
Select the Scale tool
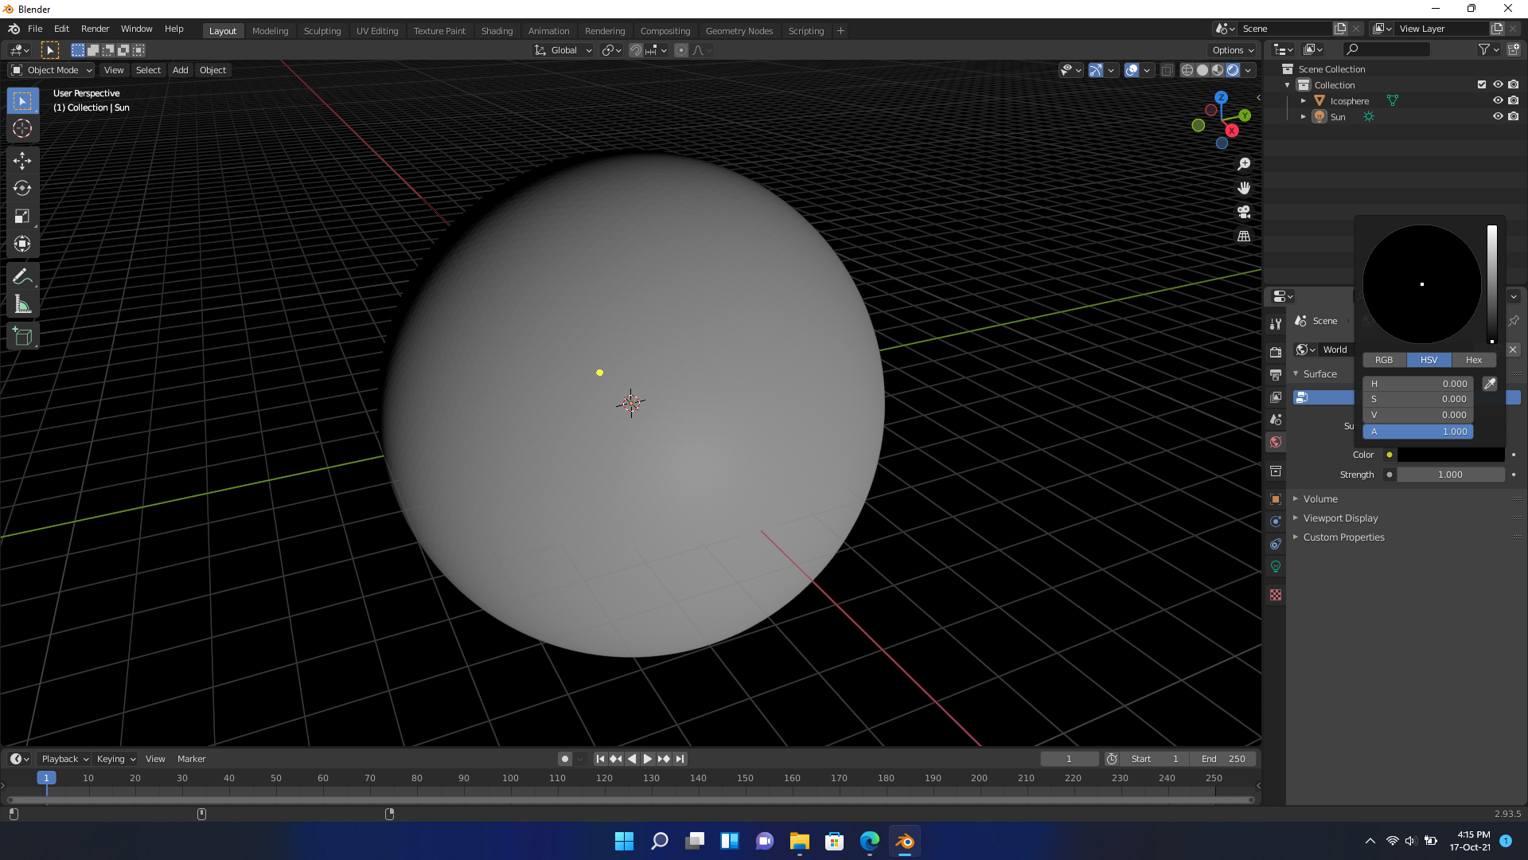(22, 217)
